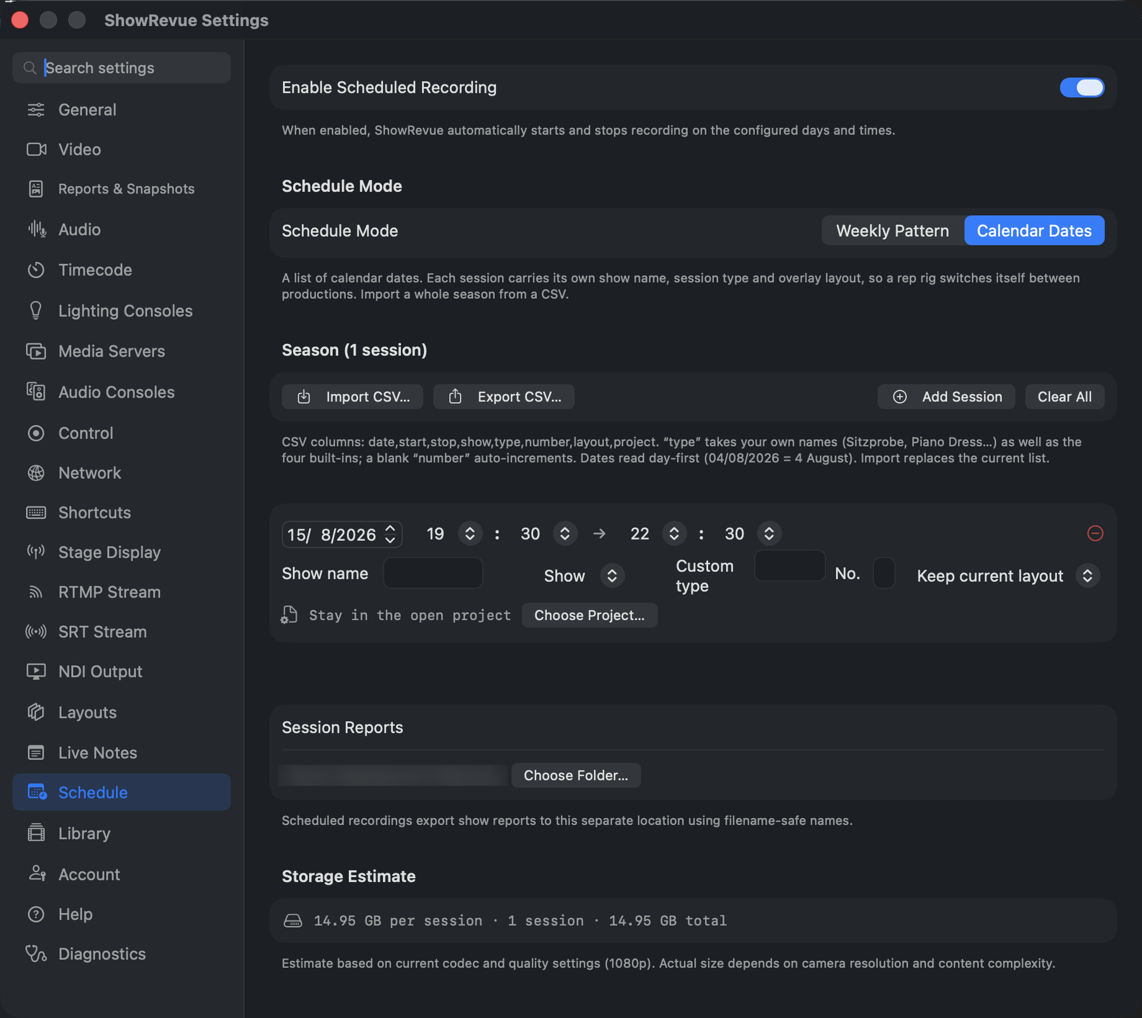Select the NDI Output monitor icon
The width and height of the screenshot is (1142, 1018).
(36, 671)
